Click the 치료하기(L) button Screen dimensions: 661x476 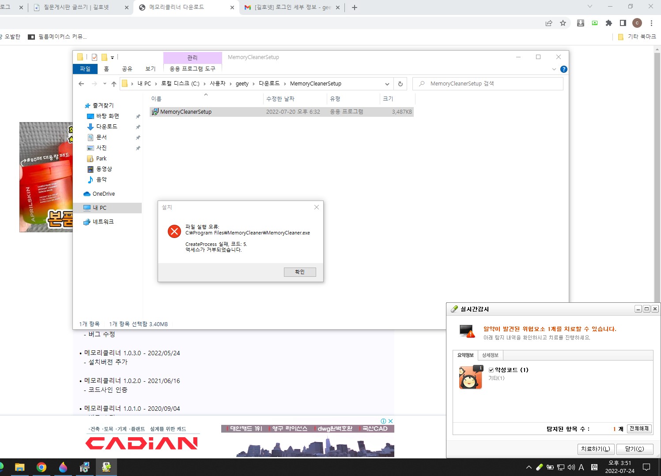pos(596,449)
